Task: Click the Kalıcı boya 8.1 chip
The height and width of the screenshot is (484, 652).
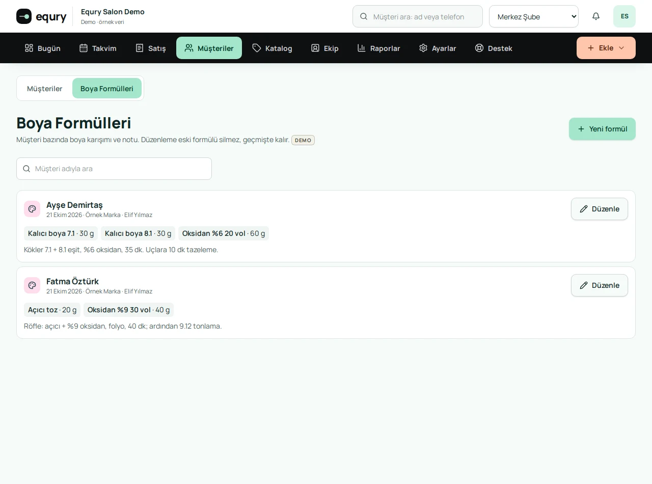Action: pos(138,233)
